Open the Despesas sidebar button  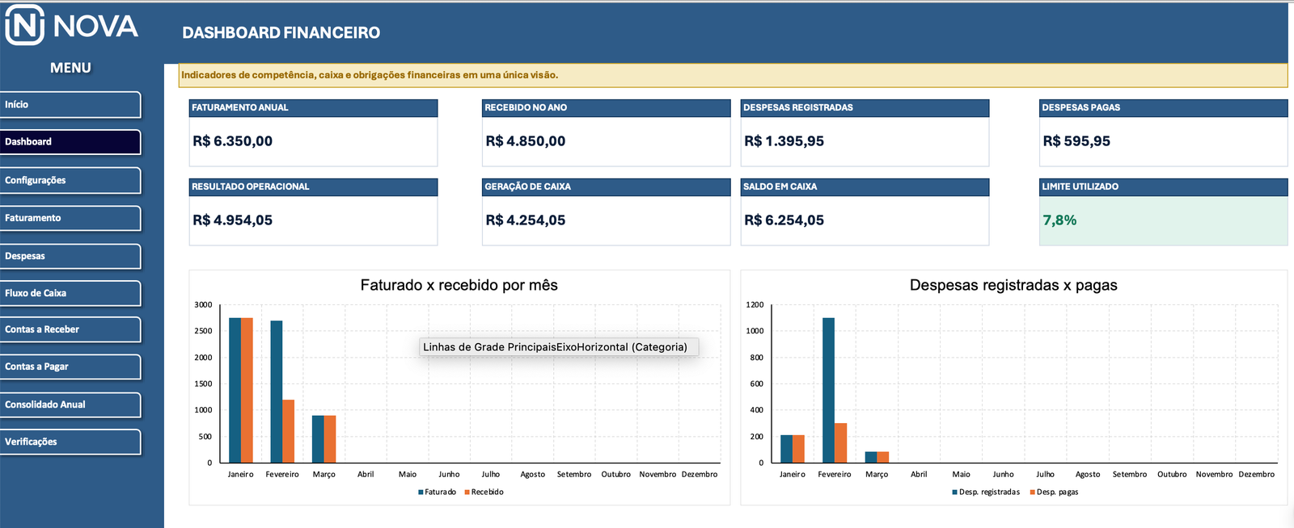pos(70,257)
